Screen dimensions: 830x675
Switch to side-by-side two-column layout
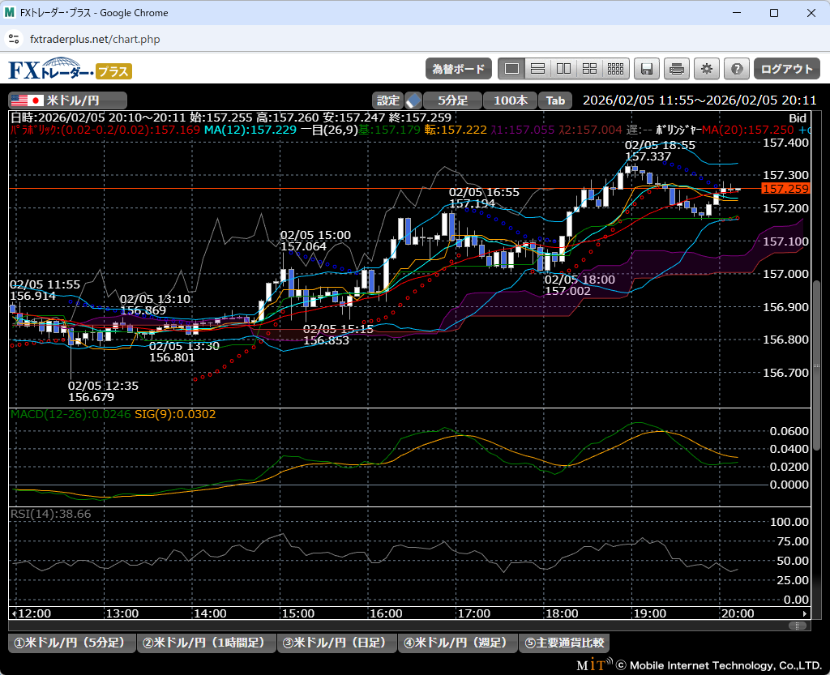[563, 69]
